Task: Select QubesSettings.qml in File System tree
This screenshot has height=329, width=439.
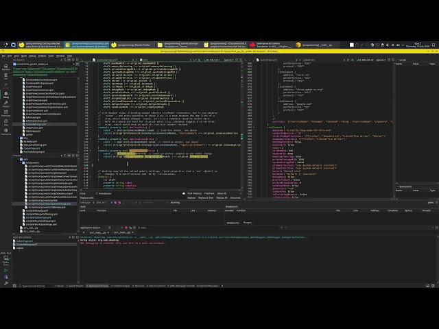Action: 36,124
